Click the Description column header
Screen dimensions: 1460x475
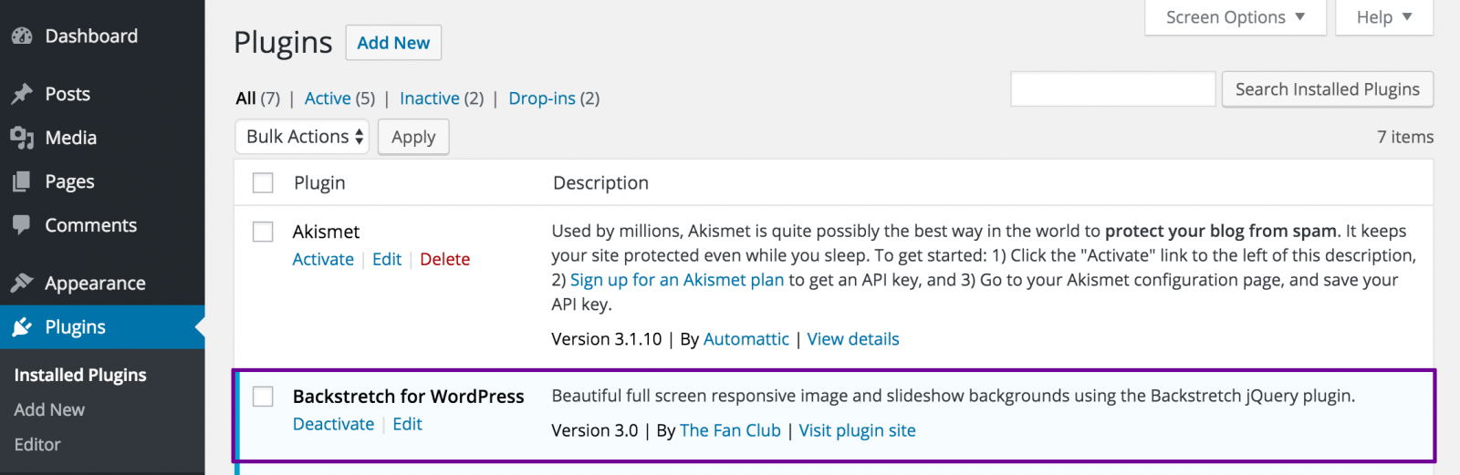click(x=600, y=183)
